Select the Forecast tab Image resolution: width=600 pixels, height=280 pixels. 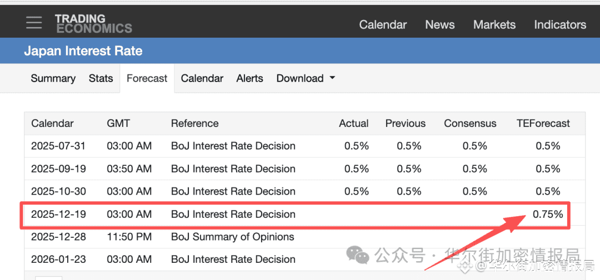(x=147, y=78)
